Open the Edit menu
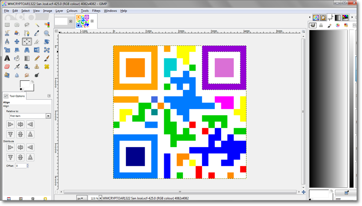Image resolution: width=362 pixels, height=206 pixels. [x=15, y=11]
